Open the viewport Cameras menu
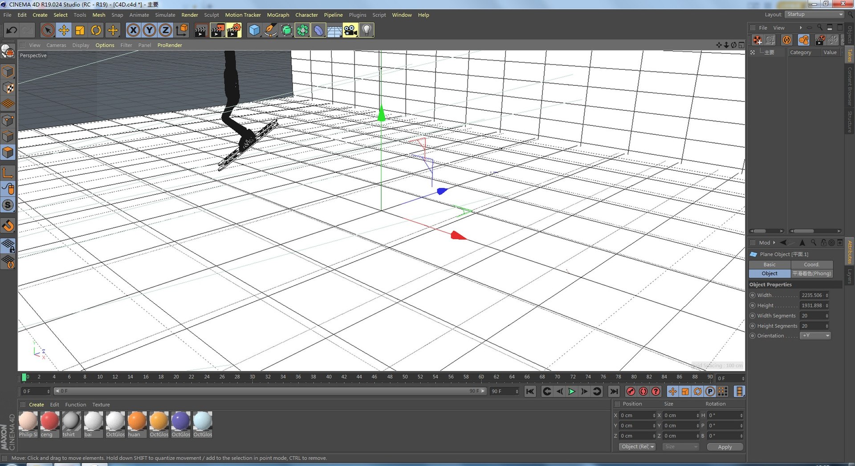855x466 pixels. pyautogui.click(x=56, y=45)
